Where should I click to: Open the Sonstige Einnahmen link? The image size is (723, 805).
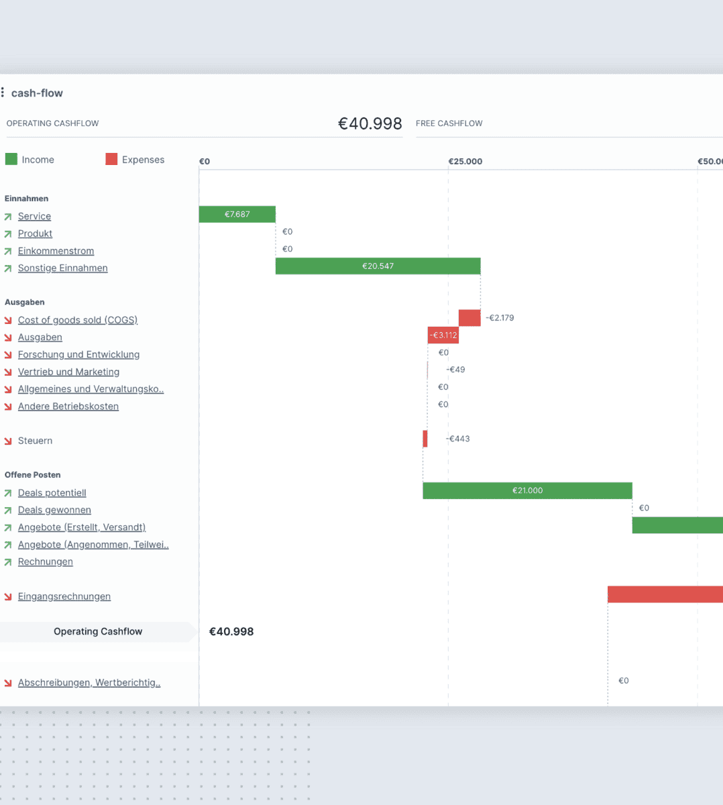(x=62, y=268)
